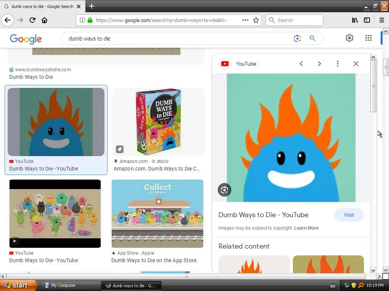Click the red YouTube logo in the preview header

point(225,64)
